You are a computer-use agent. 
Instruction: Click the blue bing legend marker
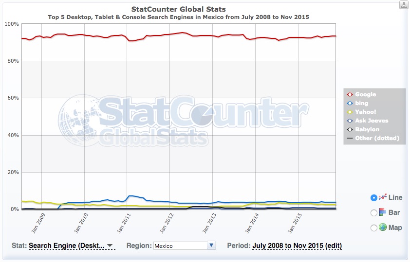tap(350, 104)
